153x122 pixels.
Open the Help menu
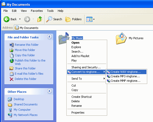point(61,11)
